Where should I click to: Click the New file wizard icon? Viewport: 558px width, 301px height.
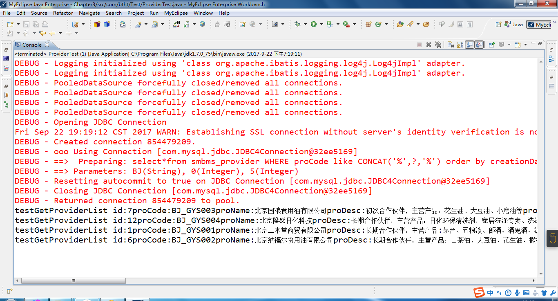[x=10, y=25]
